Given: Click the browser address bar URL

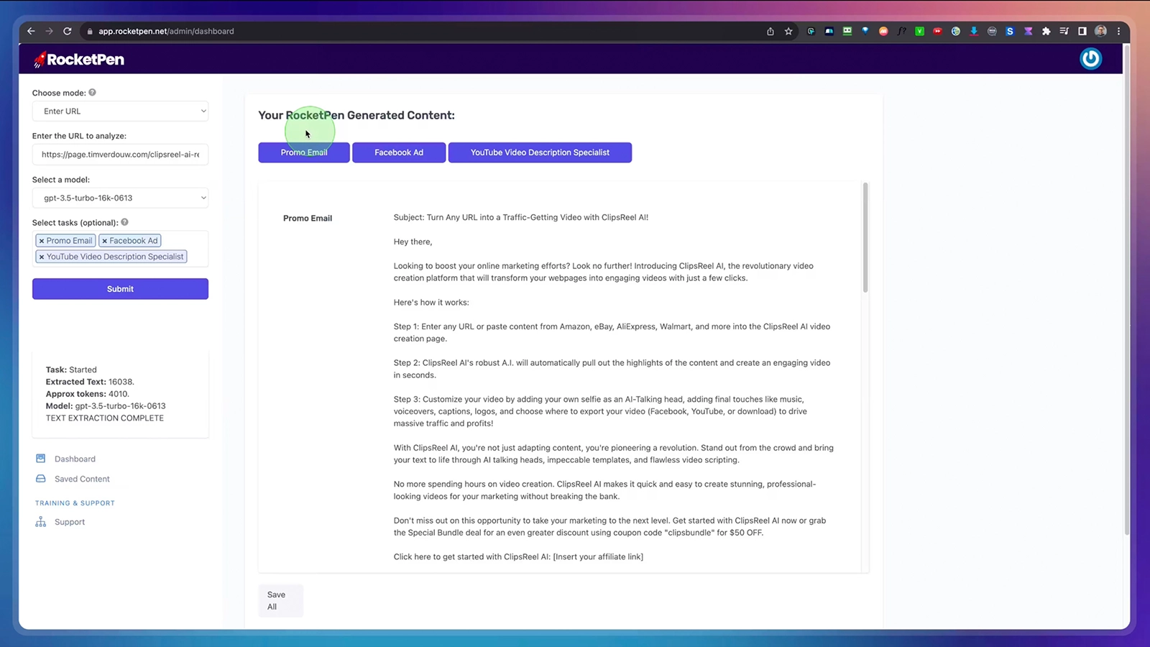Looking at the screenshot, I should [166, 31].
